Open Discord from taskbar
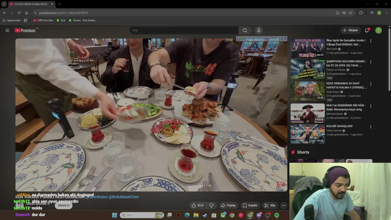 (x=259, y=215)
